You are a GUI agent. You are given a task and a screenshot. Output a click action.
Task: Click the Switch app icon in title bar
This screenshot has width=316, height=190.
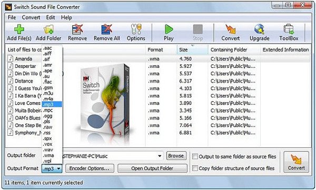[8, 7]
